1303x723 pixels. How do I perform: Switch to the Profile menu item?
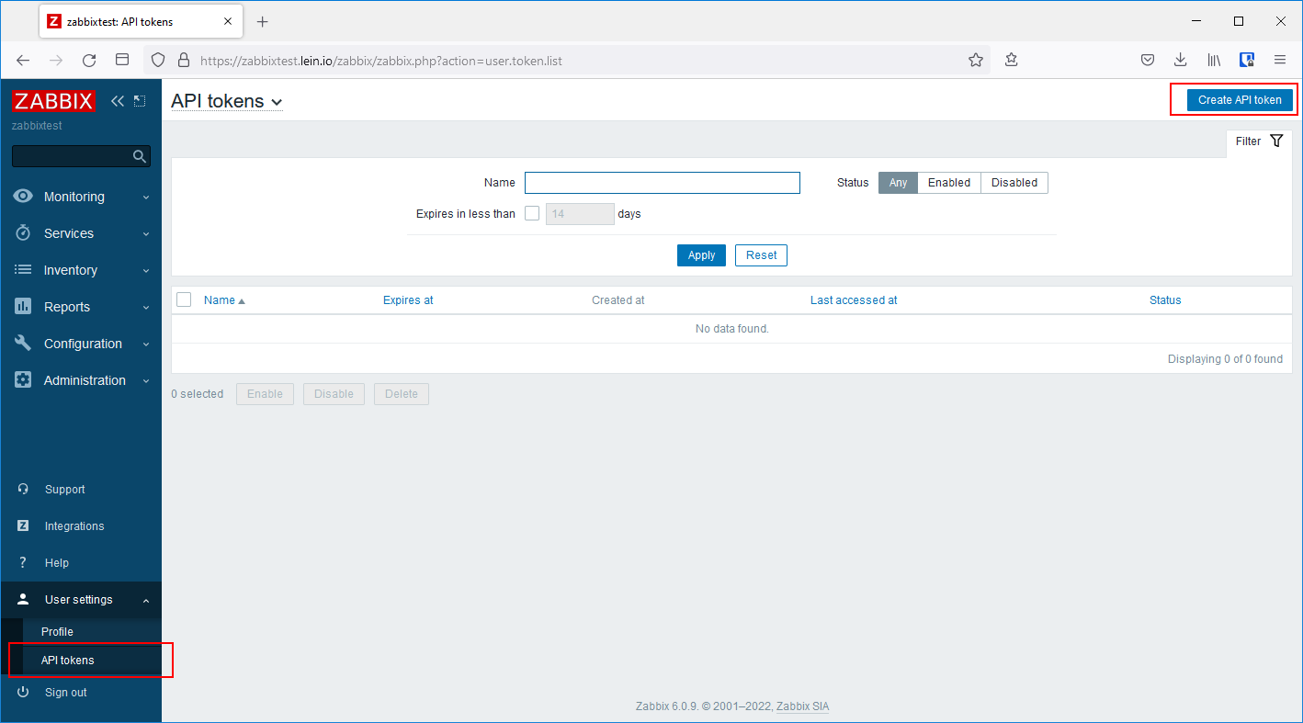[57, 631]
